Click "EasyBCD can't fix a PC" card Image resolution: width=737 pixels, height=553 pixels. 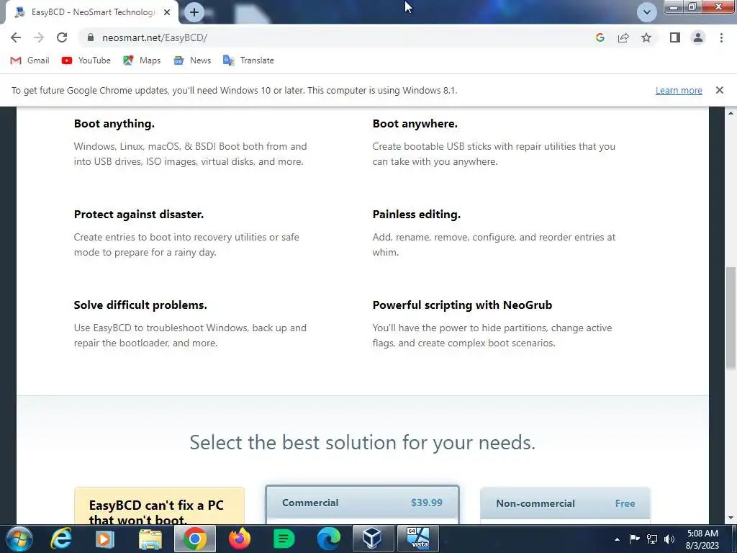point(159,506)
